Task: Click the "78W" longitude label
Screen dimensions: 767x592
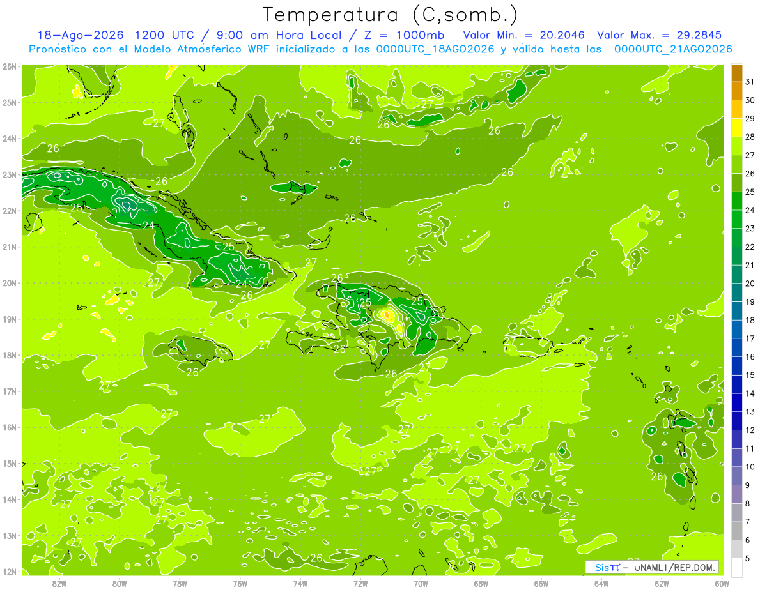Action: (x=180, y=583)
